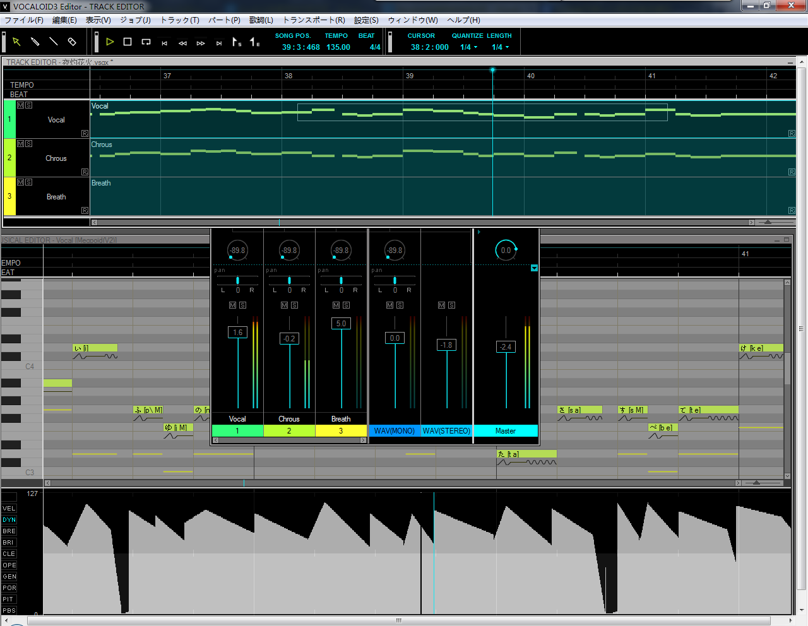Set the start marker flag (S)
The height and width of the screenshot is (626, 808).
tap(237, 42)
